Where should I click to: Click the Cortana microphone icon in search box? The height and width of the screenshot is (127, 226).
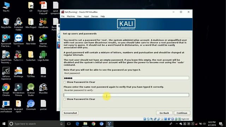coord(61,124)
